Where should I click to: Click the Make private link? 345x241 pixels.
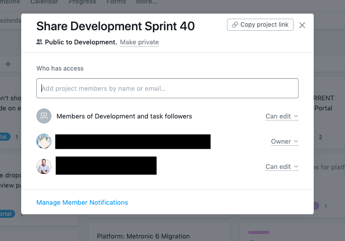pyautogui.click(x=139, y=42)
